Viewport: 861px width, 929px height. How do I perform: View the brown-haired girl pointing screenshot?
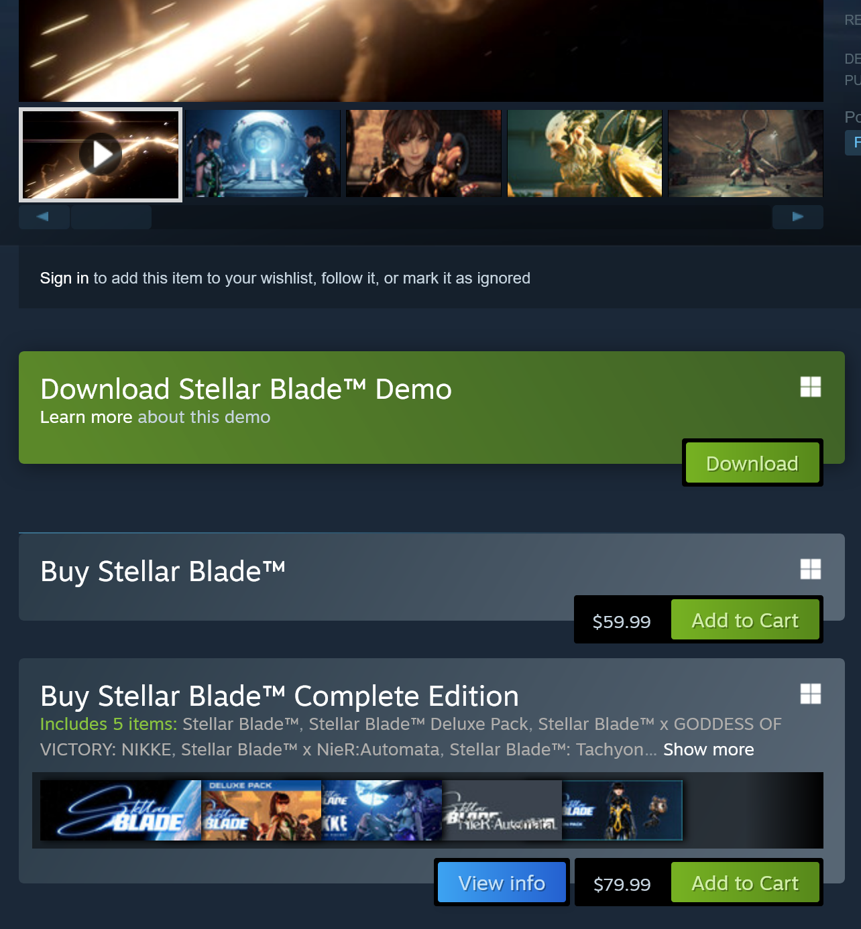[x=424, y=153]
